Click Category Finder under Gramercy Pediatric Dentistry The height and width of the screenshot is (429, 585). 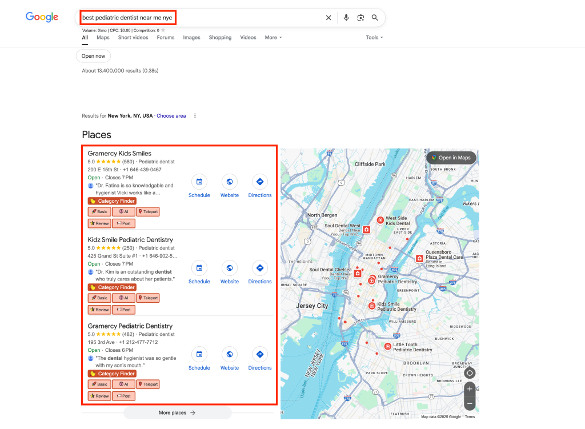tap(112, 374)
